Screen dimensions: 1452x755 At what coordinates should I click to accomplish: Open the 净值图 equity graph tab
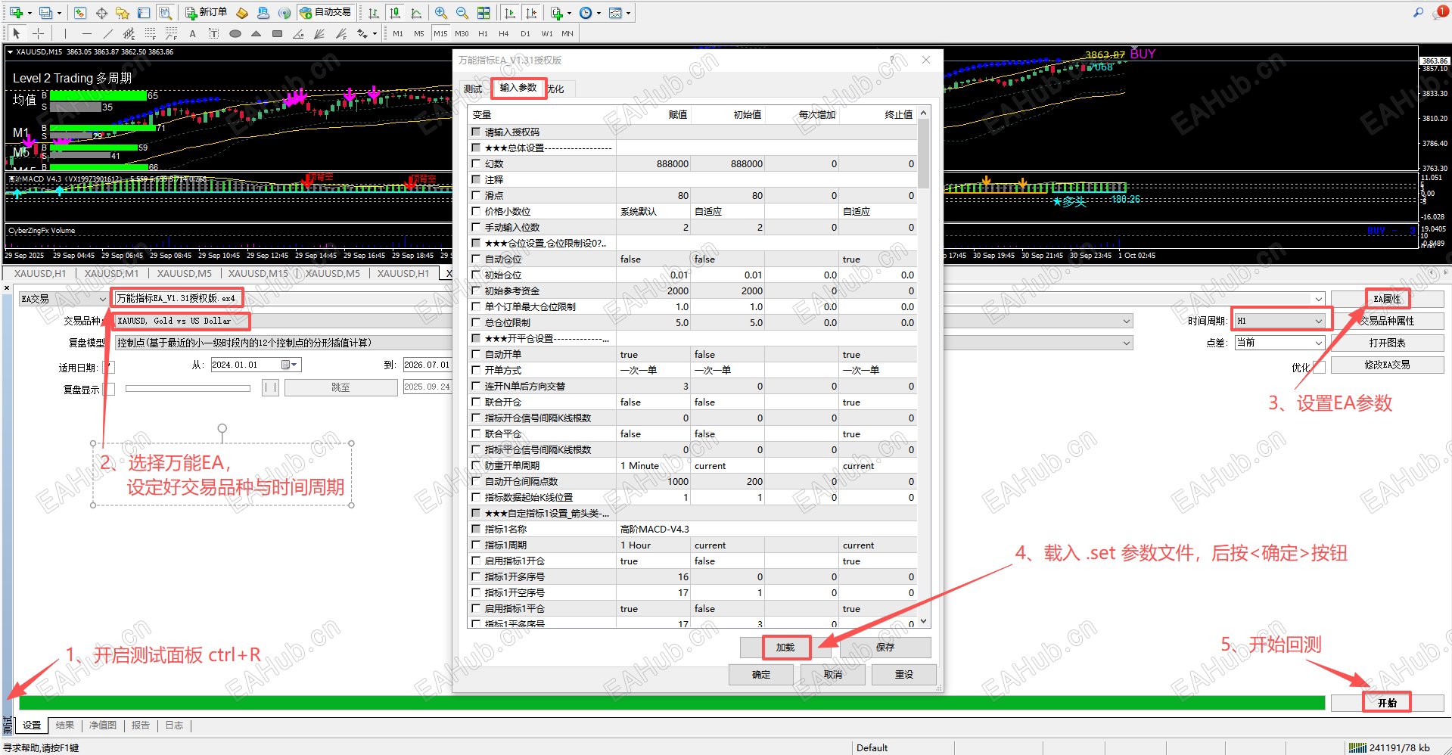[x=103, y=725]
